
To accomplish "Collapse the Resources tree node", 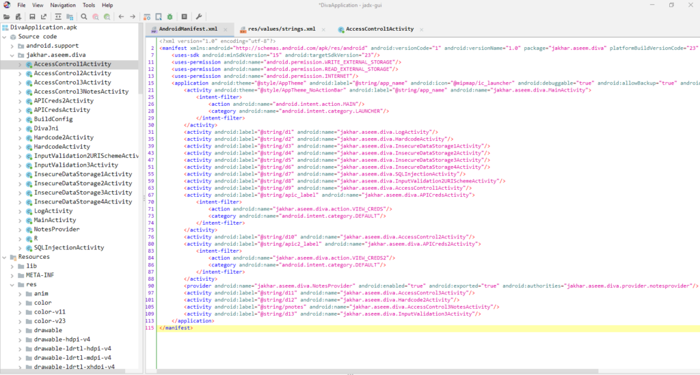I will [x=5, y=258].
